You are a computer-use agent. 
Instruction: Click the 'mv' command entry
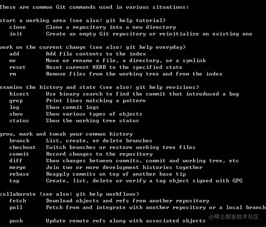click(12, 61)
